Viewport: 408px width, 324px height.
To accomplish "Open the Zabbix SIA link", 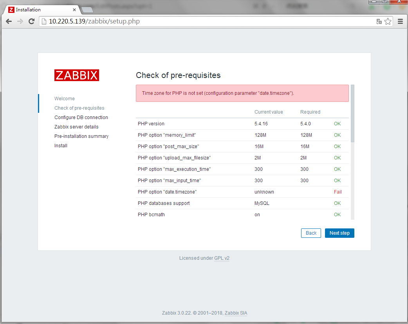I will [236, 313].
